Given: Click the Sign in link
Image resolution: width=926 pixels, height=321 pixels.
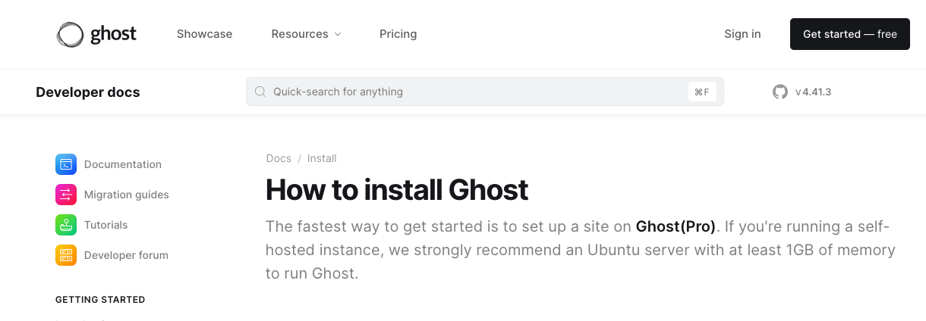Looking at the screenshot, I should tap(742, 34).
